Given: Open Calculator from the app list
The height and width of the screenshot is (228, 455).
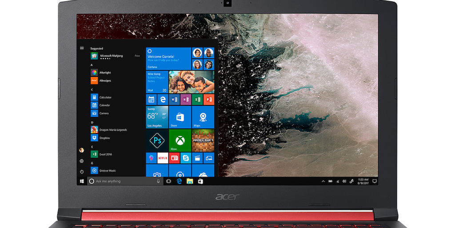Looking at the screenshot, I should [105, 97].
